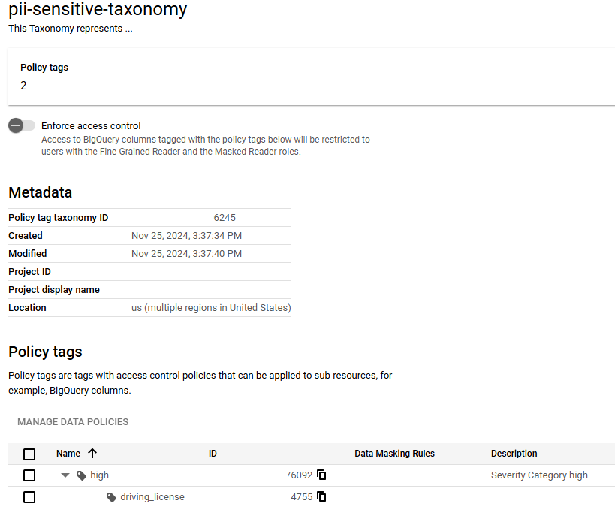Click the Severity Category high description

pos(539,475)
